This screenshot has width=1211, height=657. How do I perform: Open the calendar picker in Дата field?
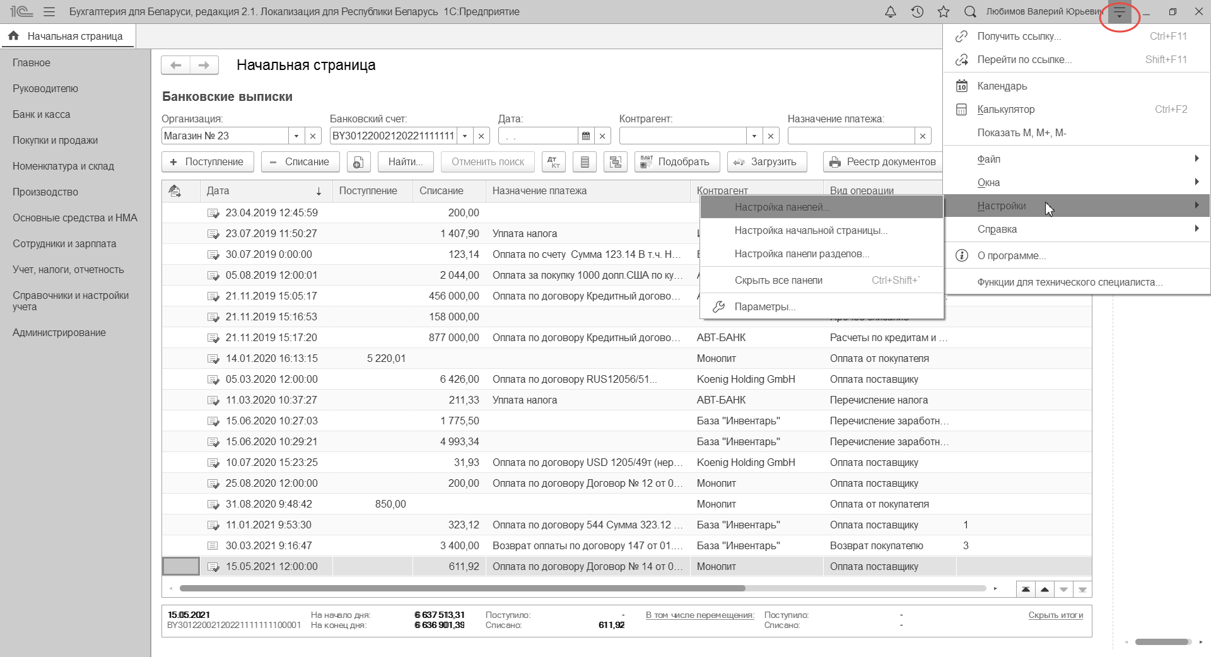586,136
